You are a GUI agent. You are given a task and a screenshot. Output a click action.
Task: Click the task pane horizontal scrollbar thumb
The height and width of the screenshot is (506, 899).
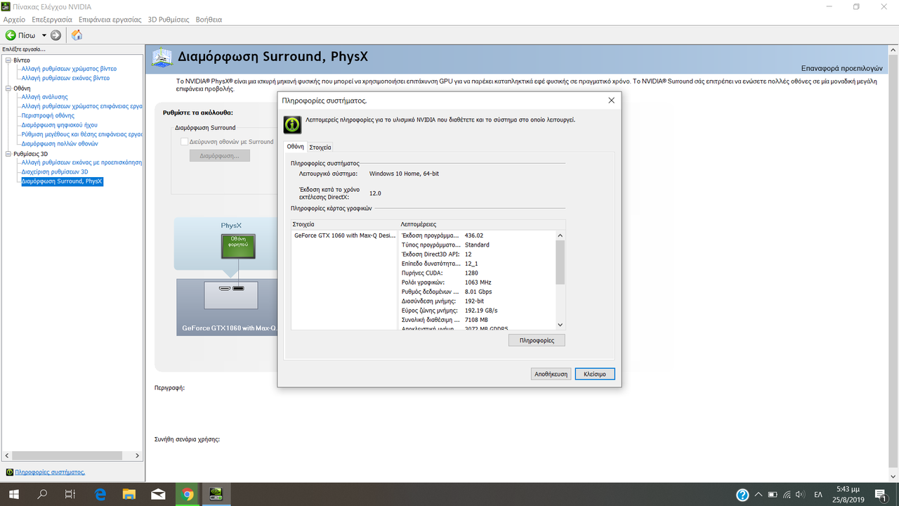click(67, 455)
